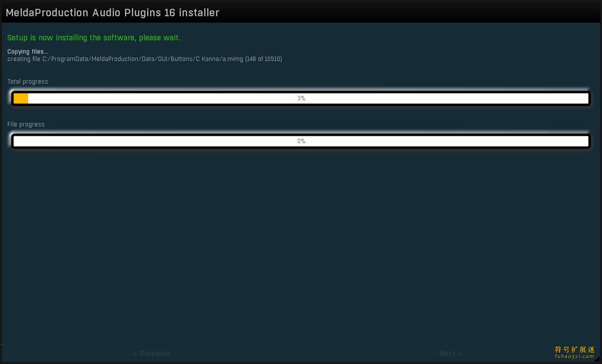Click the 'Total progress' label
The image size is (602, 364).
28,82
